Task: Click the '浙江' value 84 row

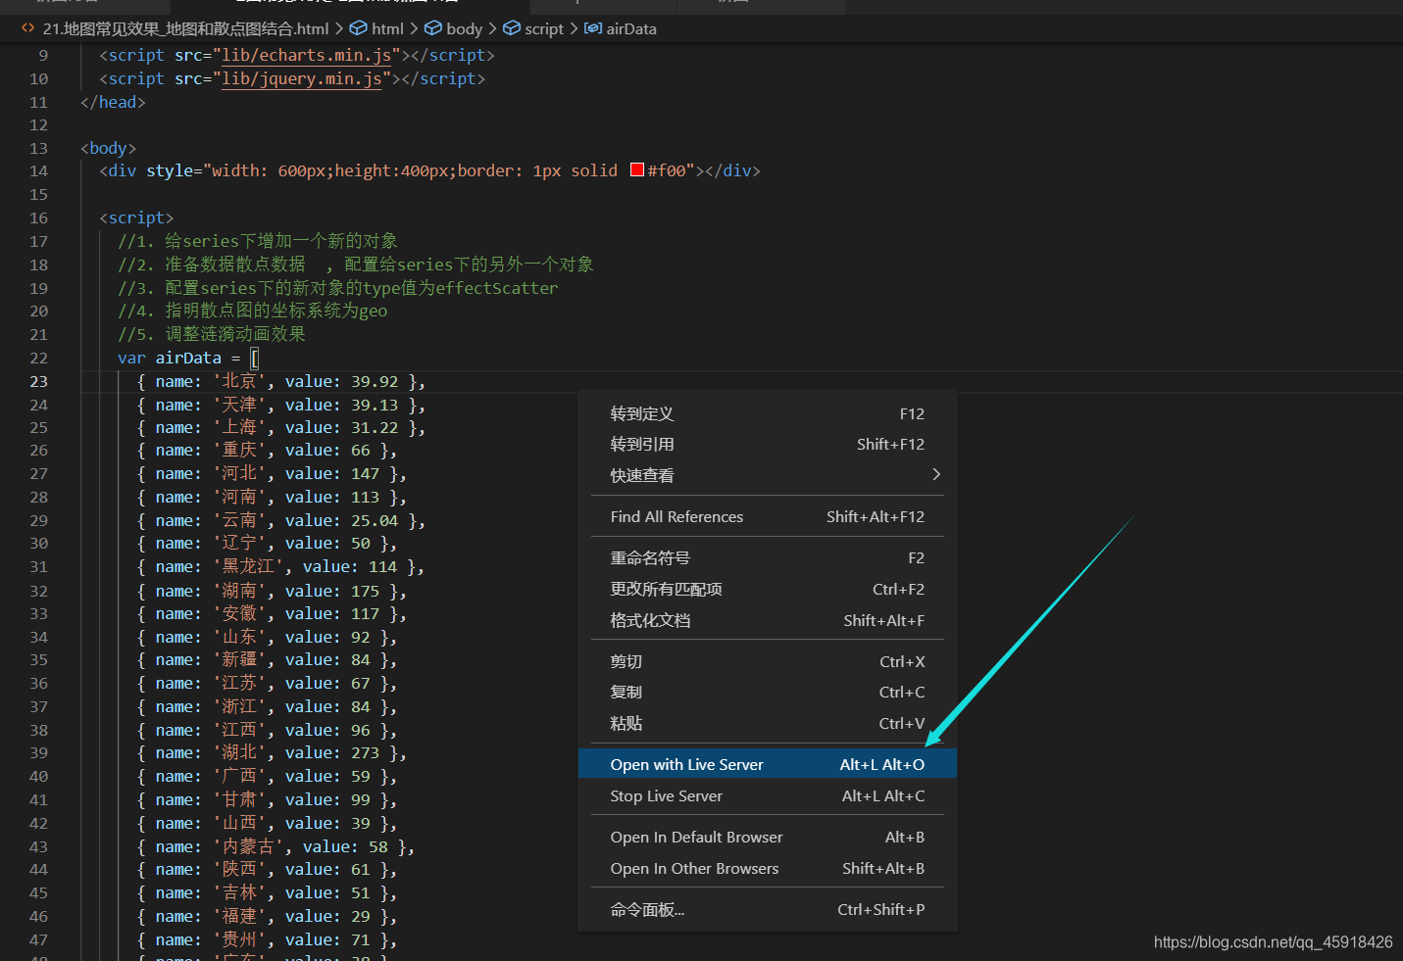Action: pyautogui.click(x=267, y=706)
